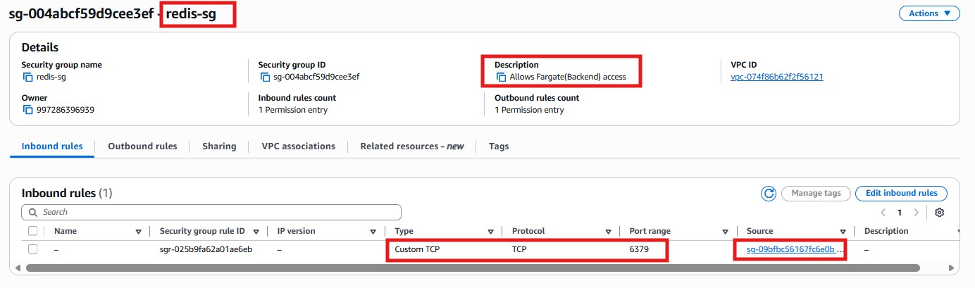Refresh the inbound rules list
The image size is (975, 288).
pos(768,193)
